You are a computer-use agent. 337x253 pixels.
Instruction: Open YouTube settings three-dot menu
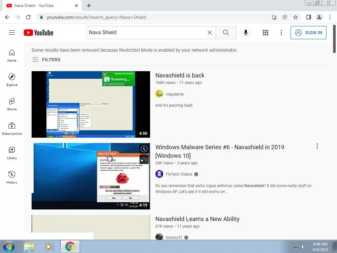click(x=281, y=33)
